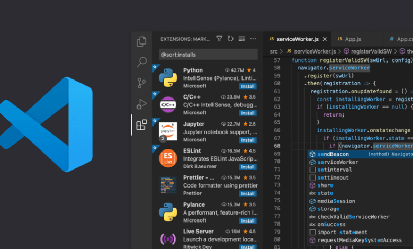Click Python's 42.7M download count
The height and width of the screenshot is (249, 413).
point(234,70)
